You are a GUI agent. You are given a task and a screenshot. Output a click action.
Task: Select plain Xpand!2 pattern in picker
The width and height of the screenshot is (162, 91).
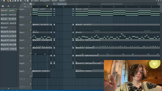[8, 28]
